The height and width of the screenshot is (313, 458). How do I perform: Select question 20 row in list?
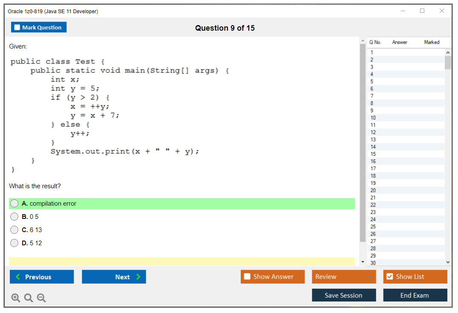pos(373,190)
